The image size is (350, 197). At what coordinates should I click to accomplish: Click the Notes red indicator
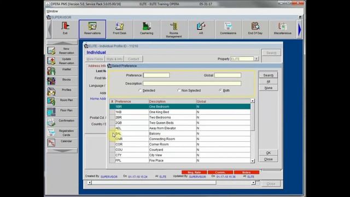coord(247,172)
